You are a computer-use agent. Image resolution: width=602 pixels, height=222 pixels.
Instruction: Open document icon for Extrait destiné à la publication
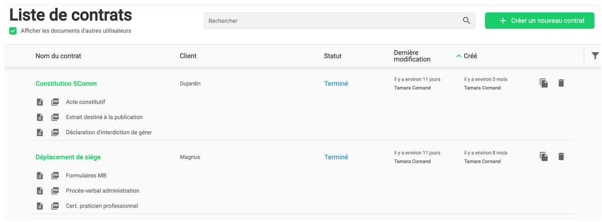(40, 117)
